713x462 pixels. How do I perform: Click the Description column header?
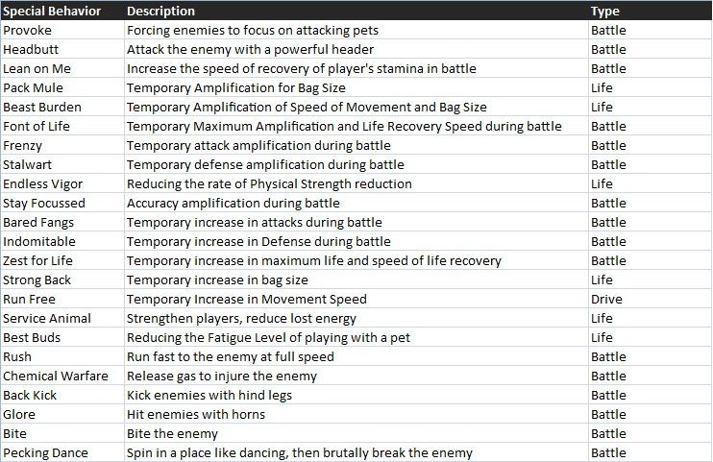point(160,11)
